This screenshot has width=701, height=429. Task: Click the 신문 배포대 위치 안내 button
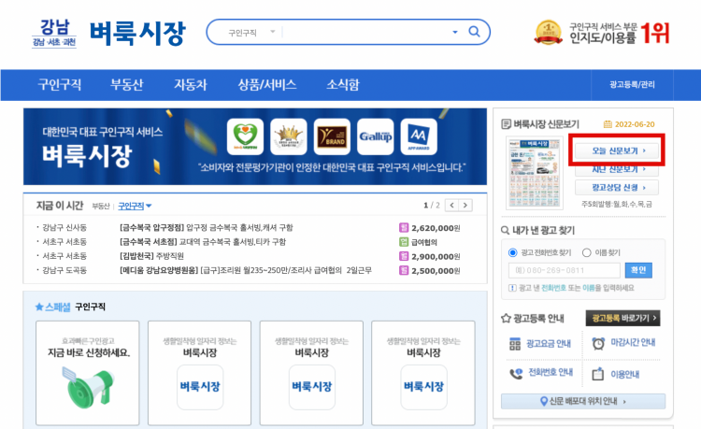click(x=583, y=401)
